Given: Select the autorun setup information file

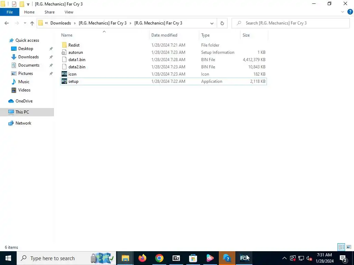Looking at the screenshot, I should pos(164,52).
